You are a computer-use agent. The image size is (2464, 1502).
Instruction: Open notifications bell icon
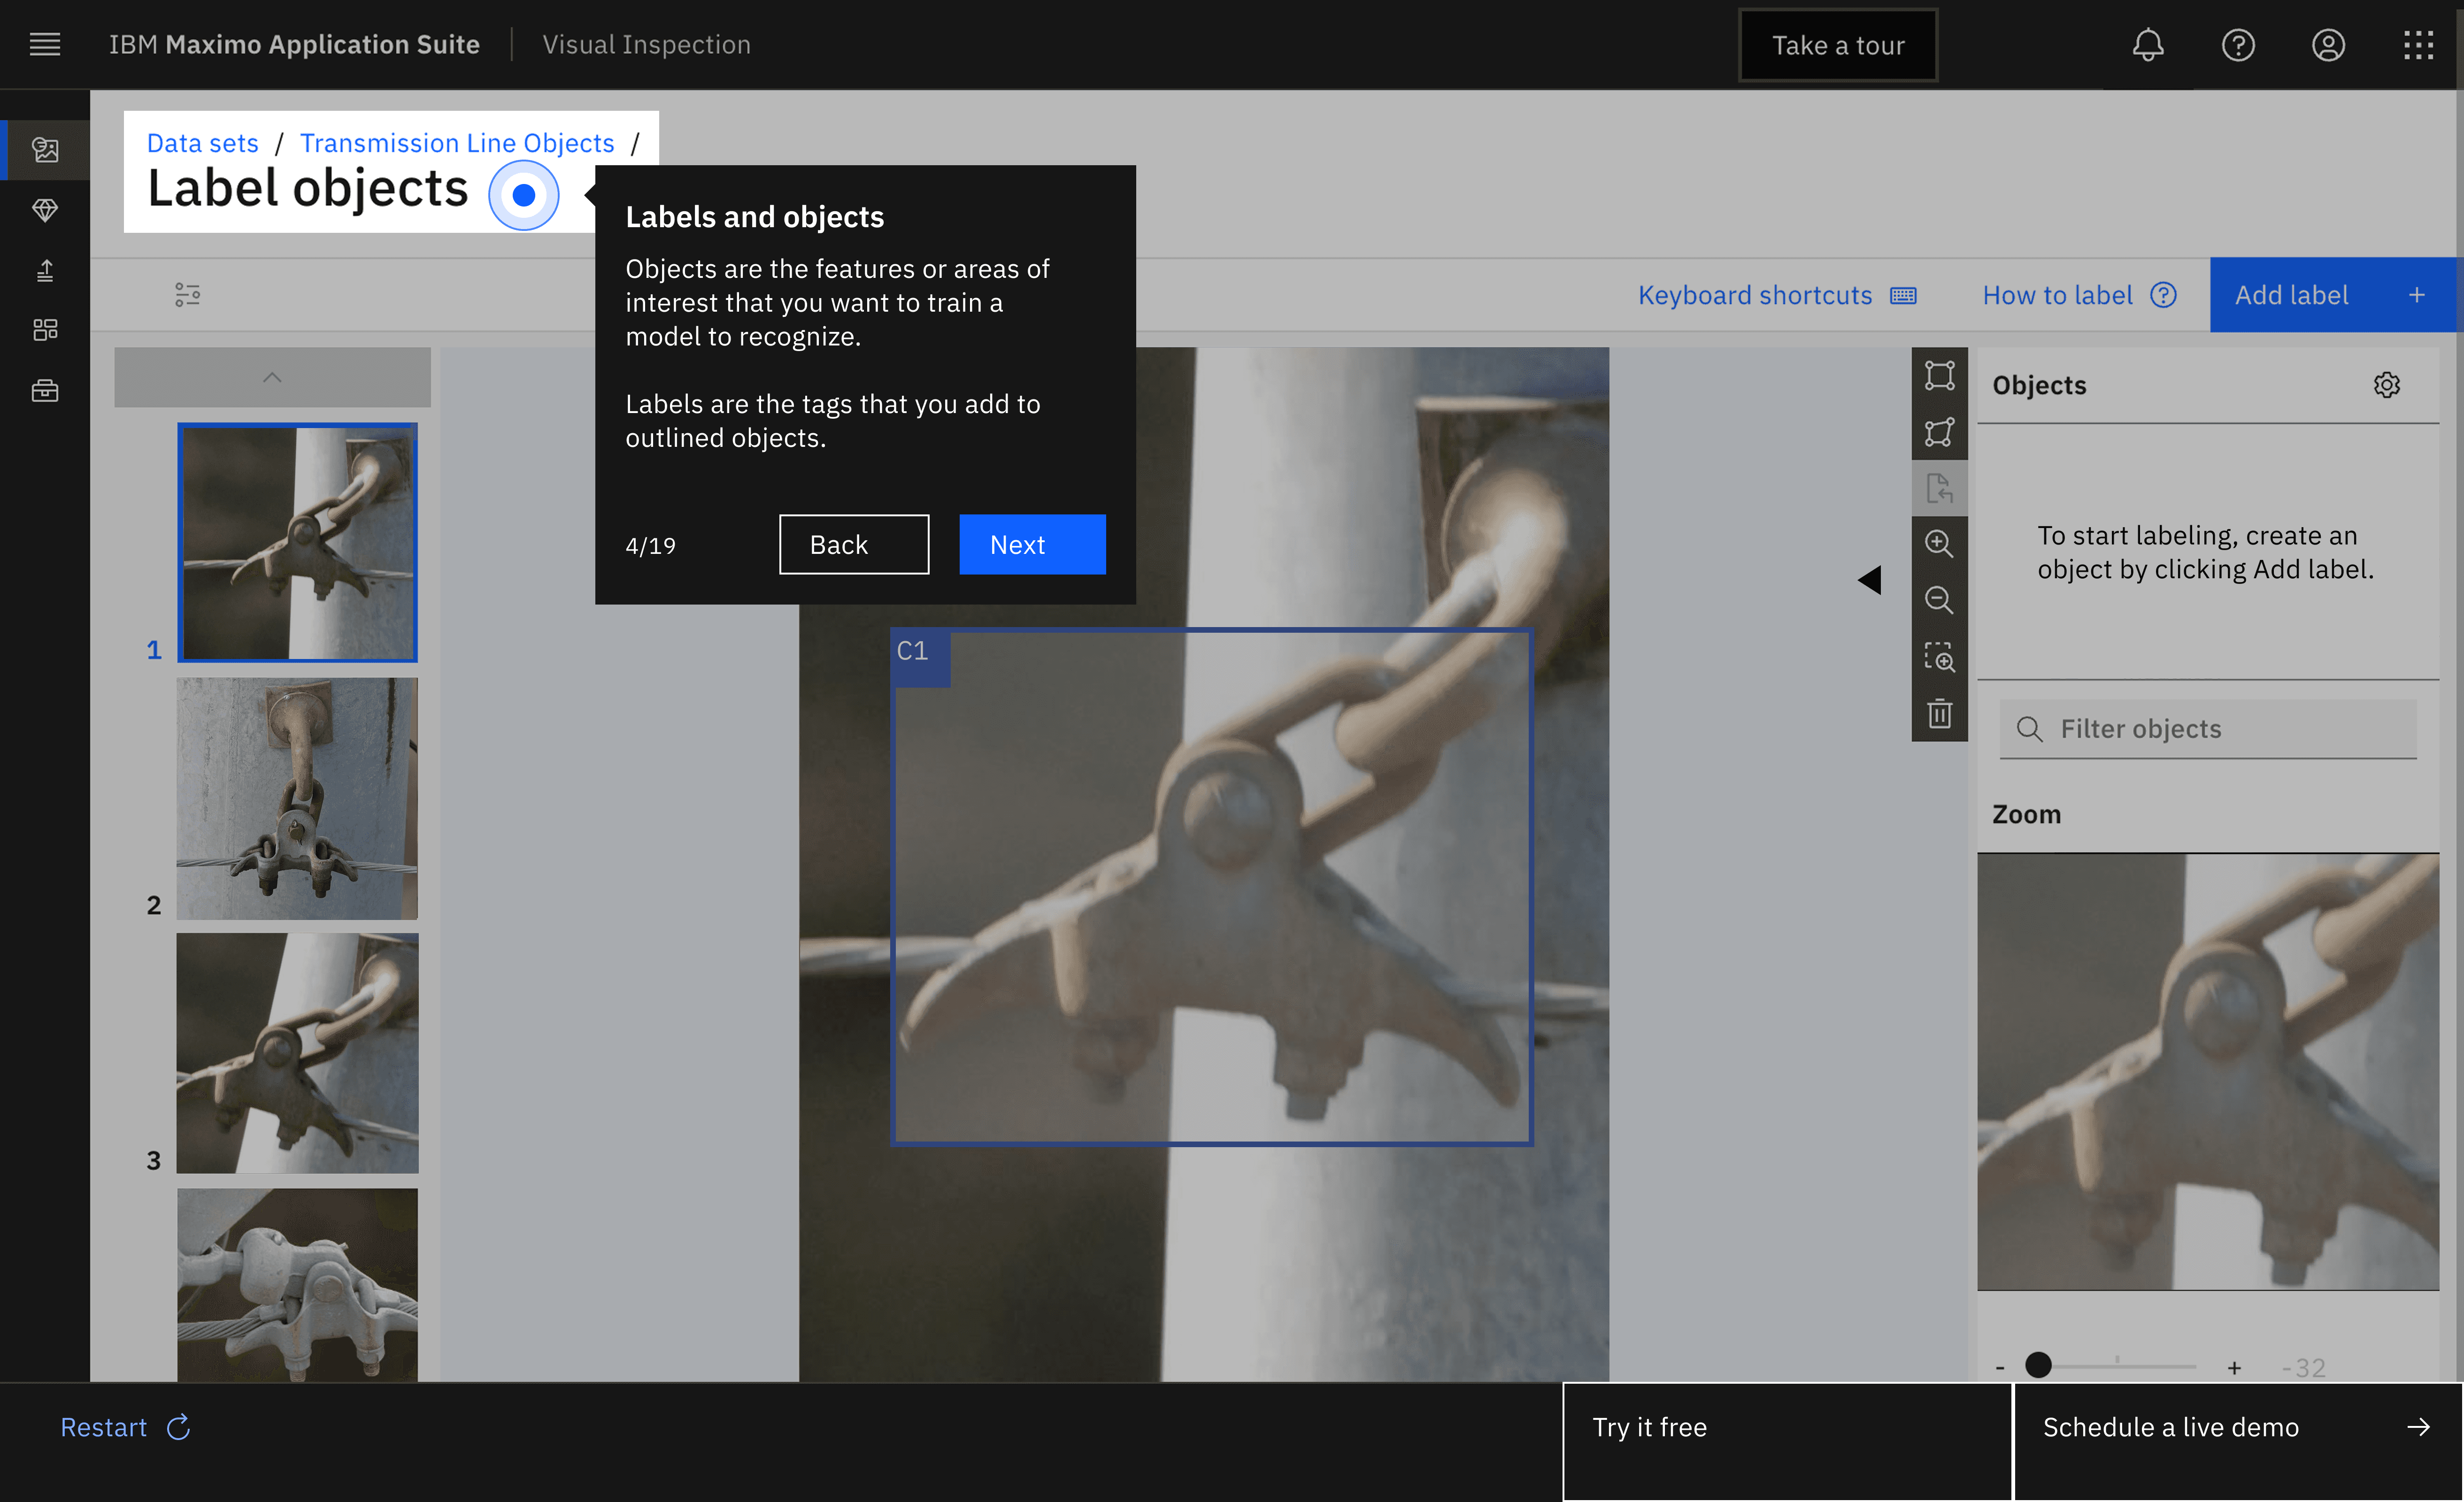[2147, 45]
